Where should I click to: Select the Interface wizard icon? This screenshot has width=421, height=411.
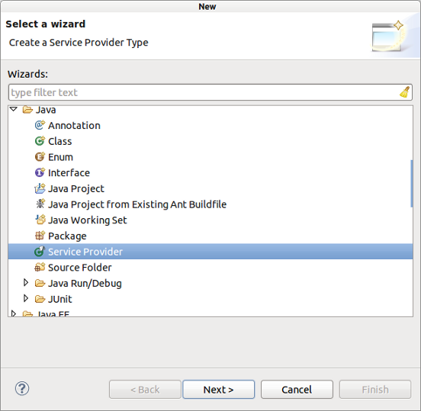pos(40,172)
